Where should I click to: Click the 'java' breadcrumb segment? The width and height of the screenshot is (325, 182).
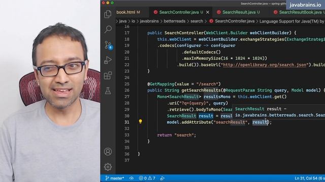(x=123, y=21)
